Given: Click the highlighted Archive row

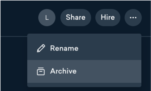Looking at the screenshot, I should click(x=84, y=71).
